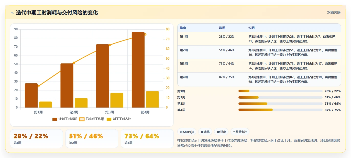Open the 28% / 22% 第1周 data card
The width and height of the screenshot is (351, 158).
pos(36,139)
